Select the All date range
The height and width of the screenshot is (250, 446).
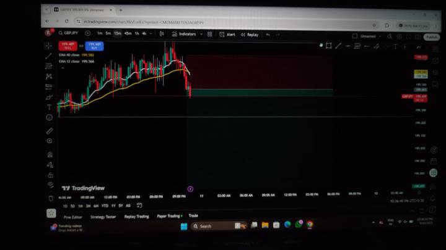coord(128,206)
